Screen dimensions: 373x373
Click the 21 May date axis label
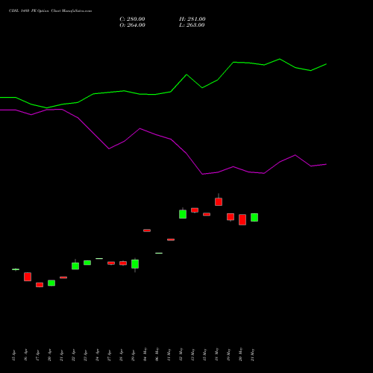point(252,355)
